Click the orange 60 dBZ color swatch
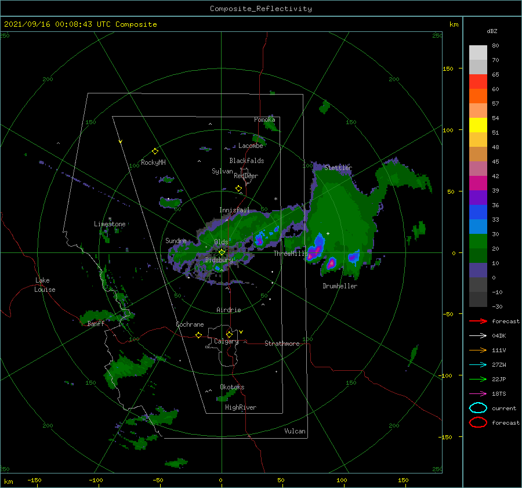 pos(478,96)
